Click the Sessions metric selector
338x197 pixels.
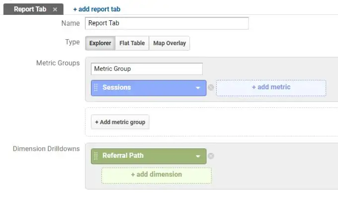149,88
